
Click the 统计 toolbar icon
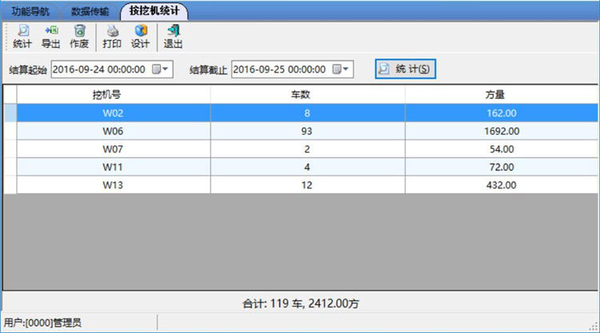(22, 37)
